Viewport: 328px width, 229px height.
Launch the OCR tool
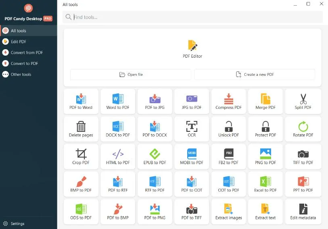(x=192, y=129)
